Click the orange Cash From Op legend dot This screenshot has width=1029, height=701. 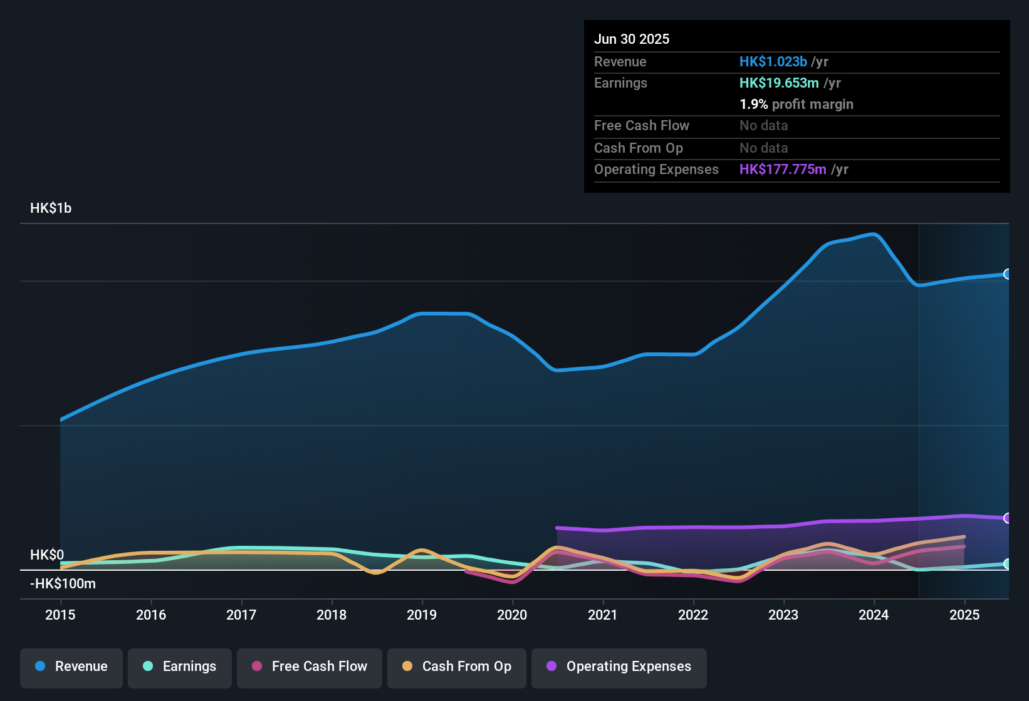click(407, 667)
